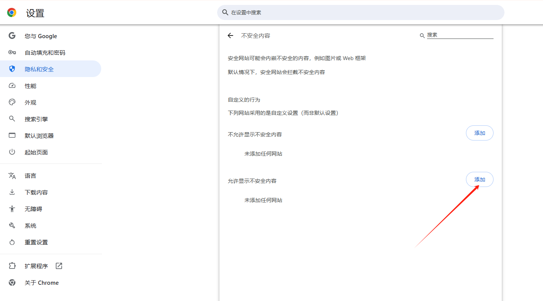Viewport: 543px width, 301px height.
Task: Click the external link icon beside 扩展程序
Action: 59,266
